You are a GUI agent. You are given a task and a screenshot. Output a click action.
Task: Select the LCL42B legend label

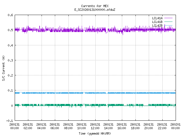click(157, 25)
